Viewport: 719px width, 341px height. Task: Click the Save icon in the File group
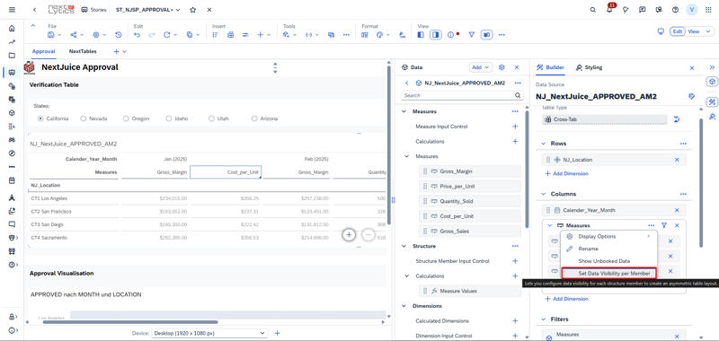coord(51,35)
